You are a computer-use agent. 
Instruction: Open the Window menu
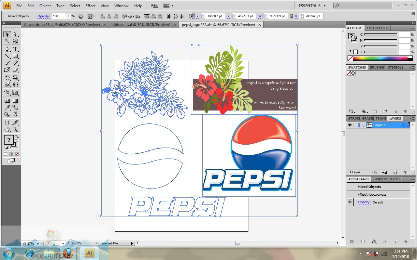tap(122, 6)
